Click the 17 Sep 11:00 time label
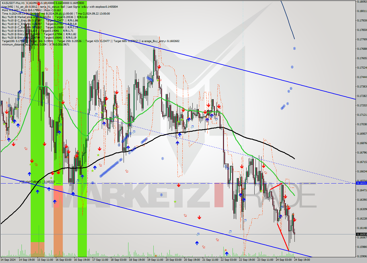This screenshot has width=367, height=263. 100,260
